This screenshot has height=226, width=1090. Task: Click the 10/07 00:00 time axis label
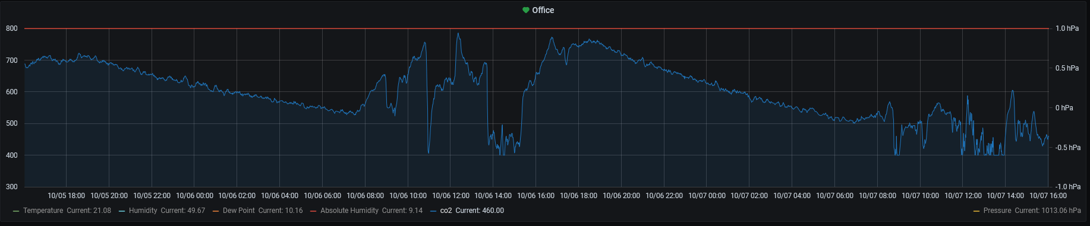coord(707,196)
